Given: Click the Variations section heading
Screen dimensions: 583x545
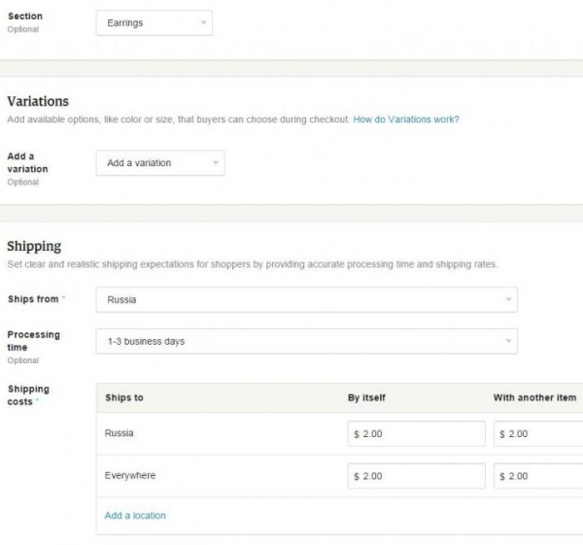Looking at the screenshot, I should [38, 101].
